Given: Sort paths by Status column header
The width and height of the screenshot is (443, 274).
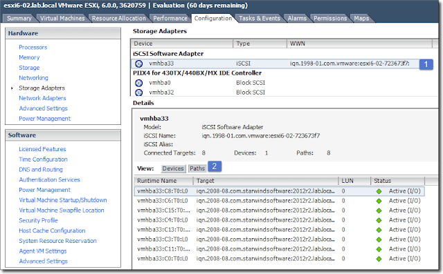Looking at the screenshot, I should tap(397, 181).
